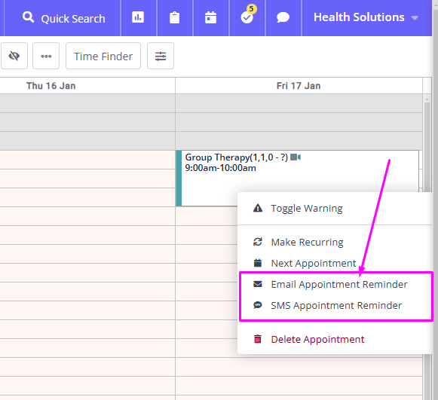Open the Time Finder button

103,56
